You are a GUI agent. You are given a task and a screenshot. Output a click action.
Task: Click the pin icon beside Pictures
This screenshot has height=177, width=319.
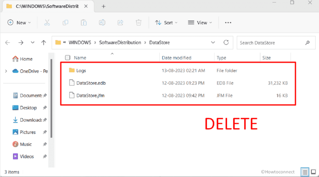pyautogui.click(x=45, y=132)
